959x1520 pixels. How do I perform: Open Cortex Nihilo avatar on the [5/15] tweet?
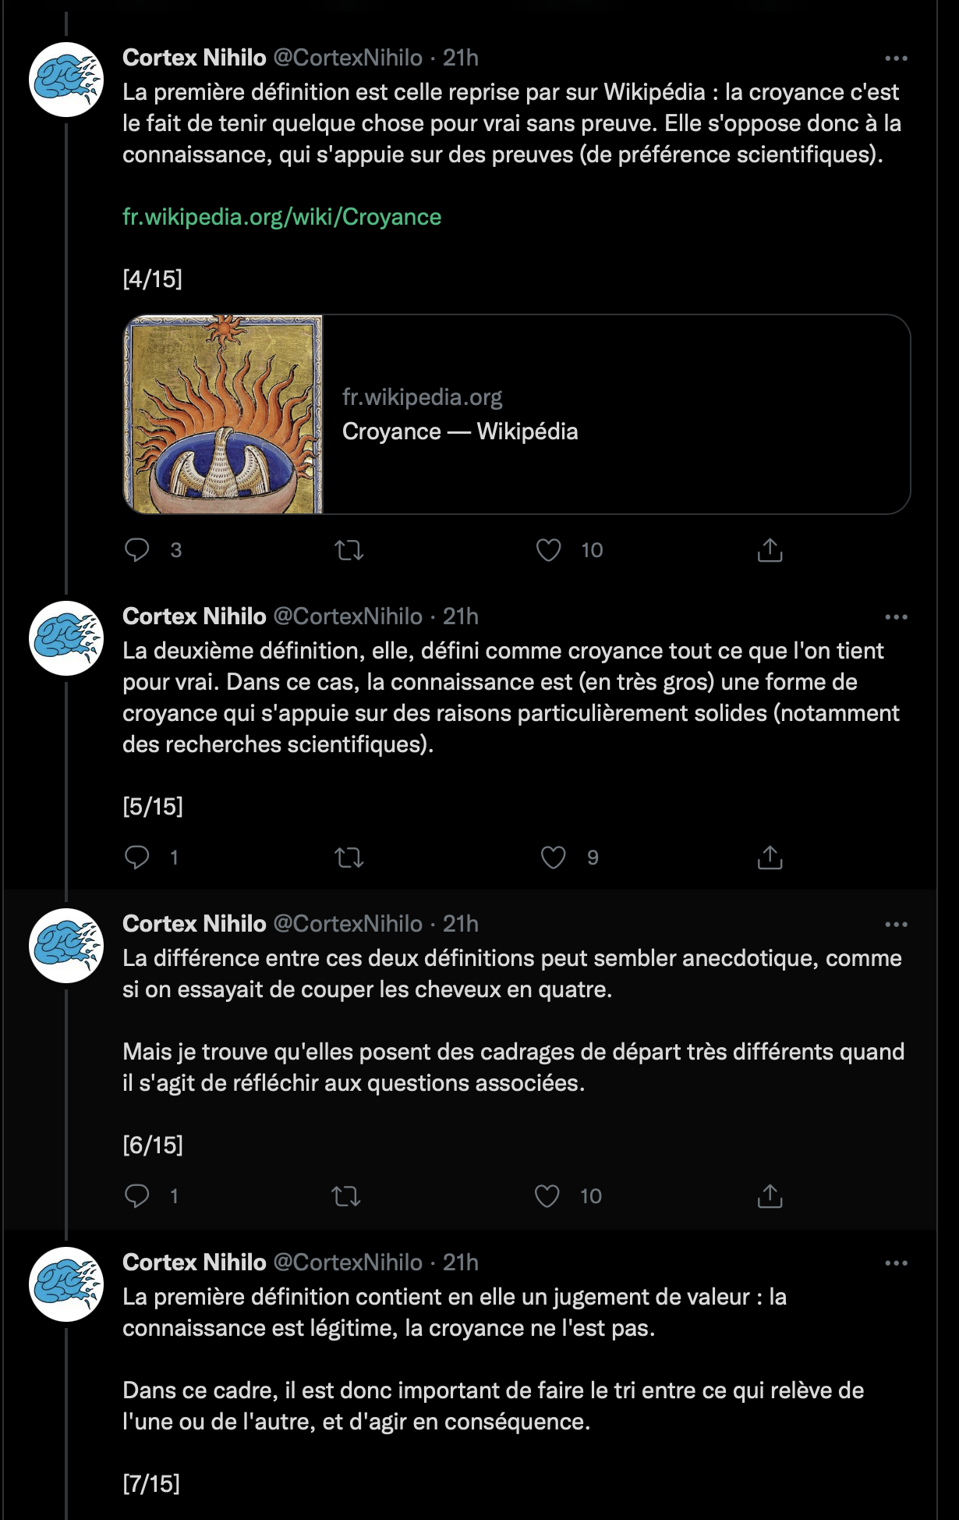(x=66, y=638)
